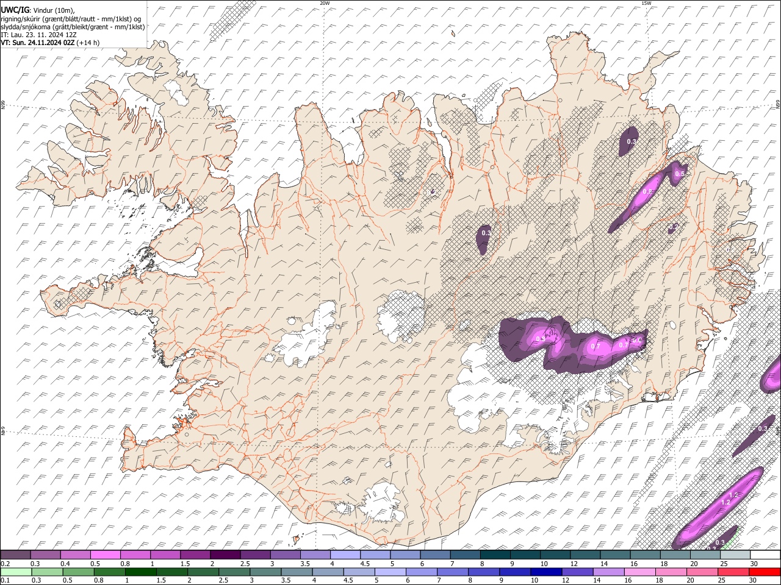
Task: Select the bottom-row rain swatch starting at 7
Action: point(453,572)
